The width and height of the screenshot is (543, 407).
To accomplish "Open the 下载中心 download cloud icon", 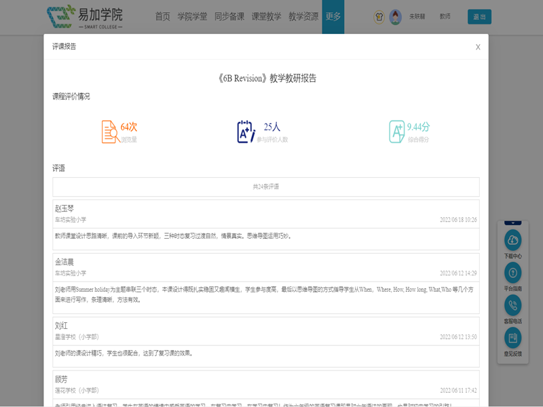I will (512, 240).
